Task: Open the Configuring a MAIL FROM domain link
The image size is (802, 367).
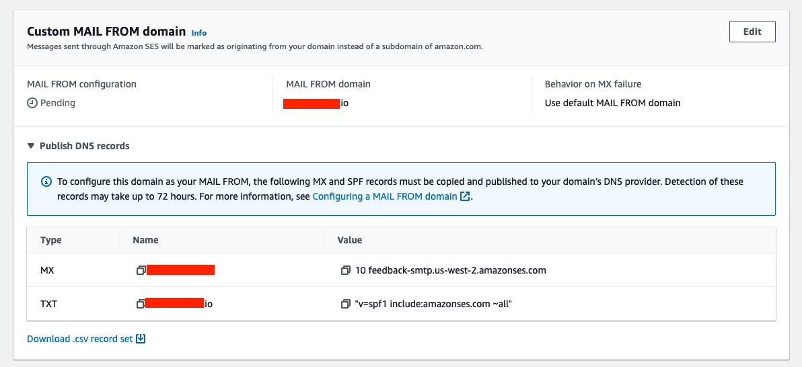Action: click(x=385, y=197)
